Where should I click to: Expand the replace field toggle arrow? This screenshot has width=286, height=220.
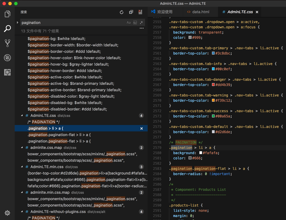(x=18, y=22)
